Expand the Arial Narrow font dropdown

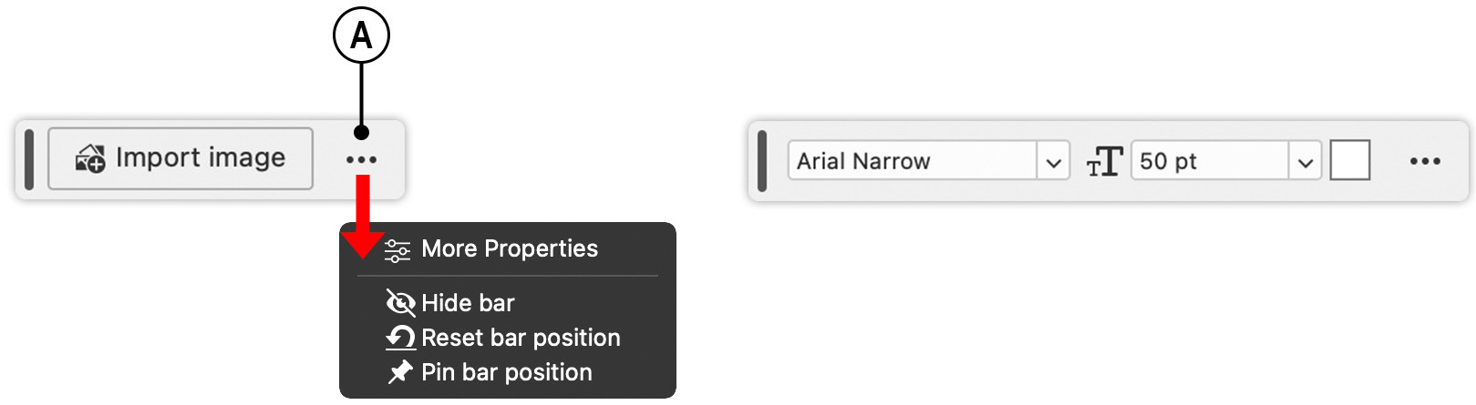[x=1054, y=161]
